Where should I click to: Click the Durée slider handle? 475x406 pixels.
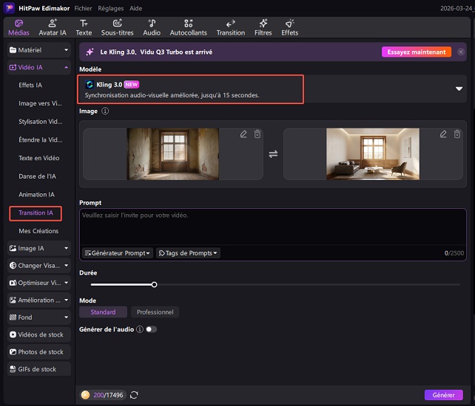coord(154,284)
